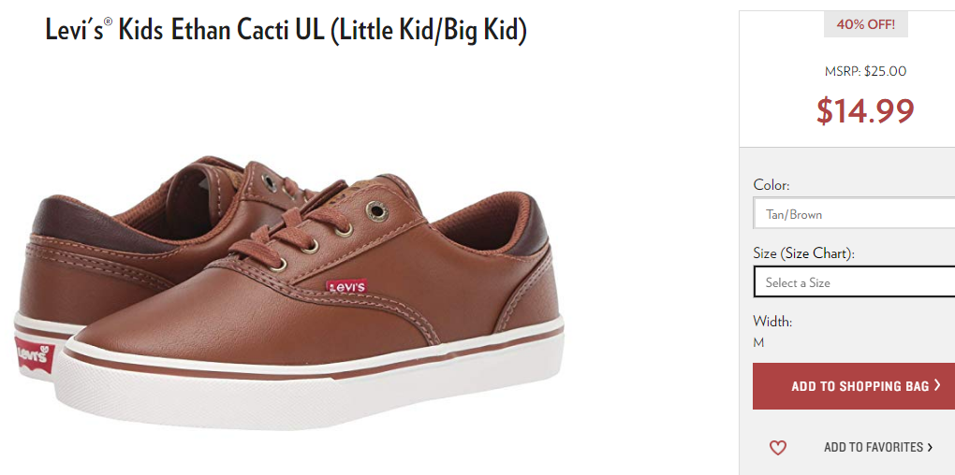The width and height of the screenshot is (955, 475).
Task: Select the M width value
Action: tap(758, 342)
